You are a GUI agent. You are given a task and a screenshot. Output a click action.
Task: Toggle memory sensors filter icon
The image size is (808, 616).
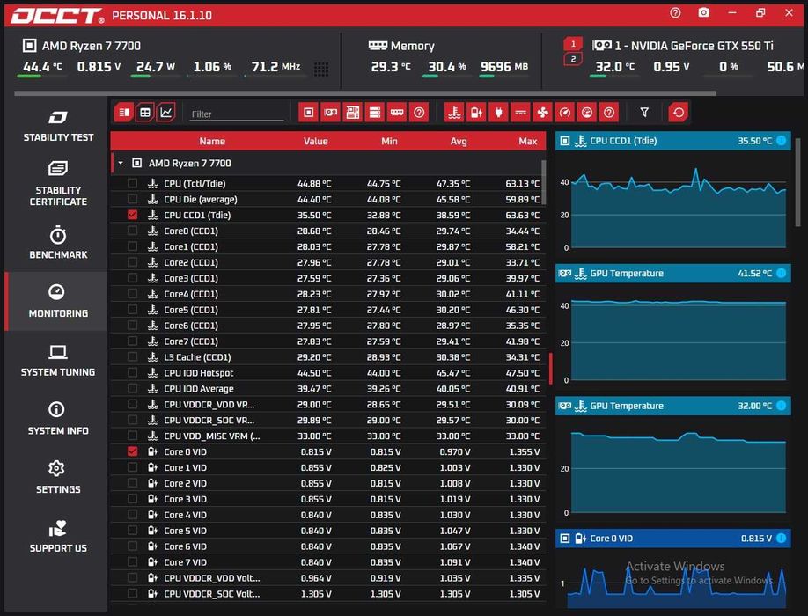[397, 113]
